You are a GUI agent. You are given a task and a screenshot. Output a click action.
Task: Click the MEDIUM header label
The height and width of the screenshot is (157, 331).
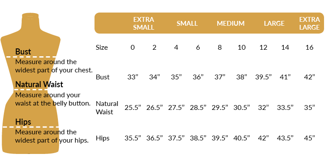click(x=230, y=23)
